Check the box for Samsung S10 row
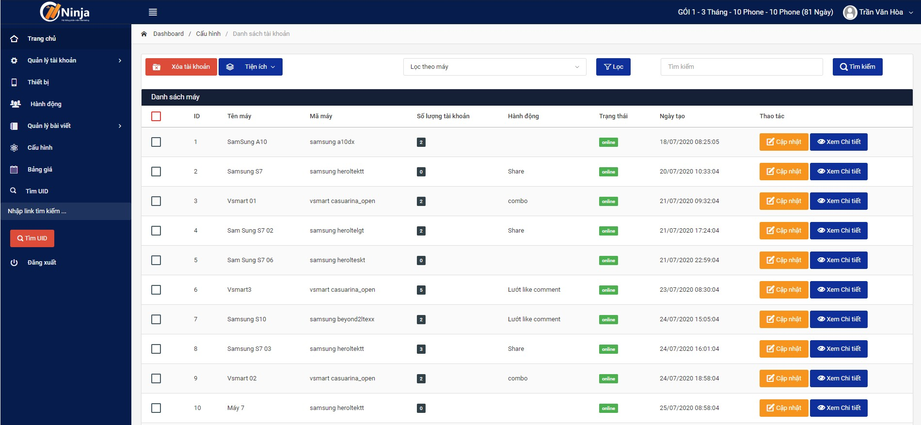This screenshot has height=425, width=921. pos(156,319)
